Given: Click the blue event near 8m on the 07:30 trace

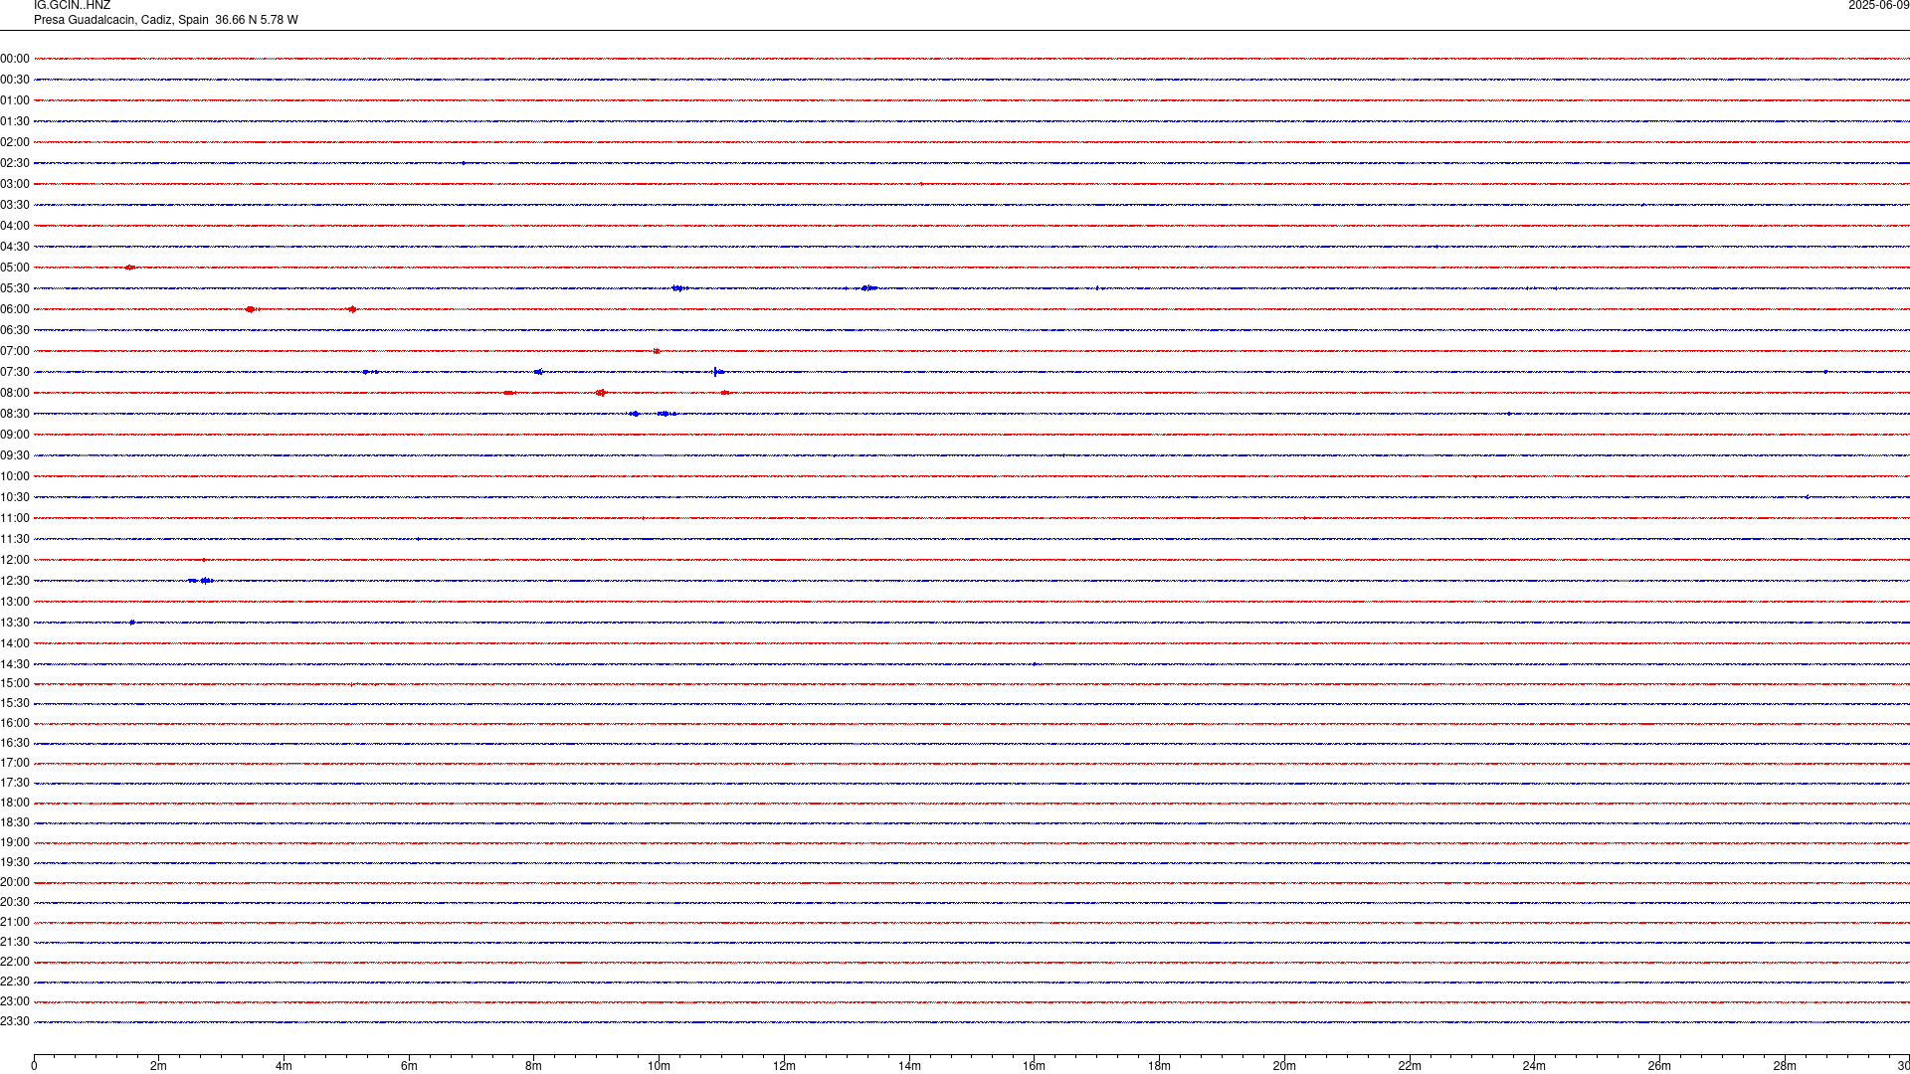Looking at the screenshot, I should point(538,372).
